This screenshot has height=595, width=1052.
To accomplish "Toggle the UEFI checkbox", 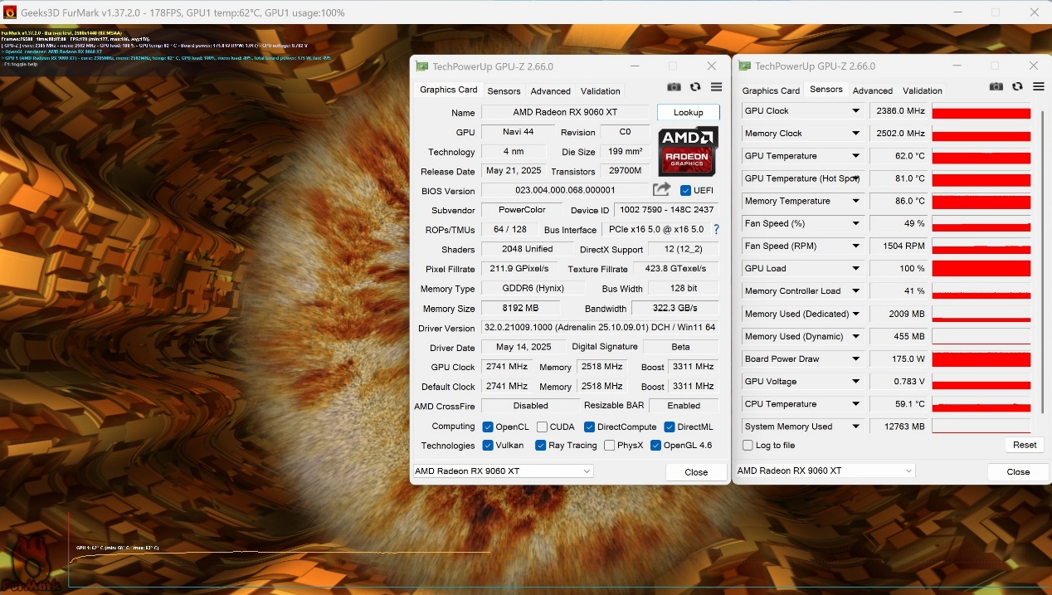I will click(685, 191).
